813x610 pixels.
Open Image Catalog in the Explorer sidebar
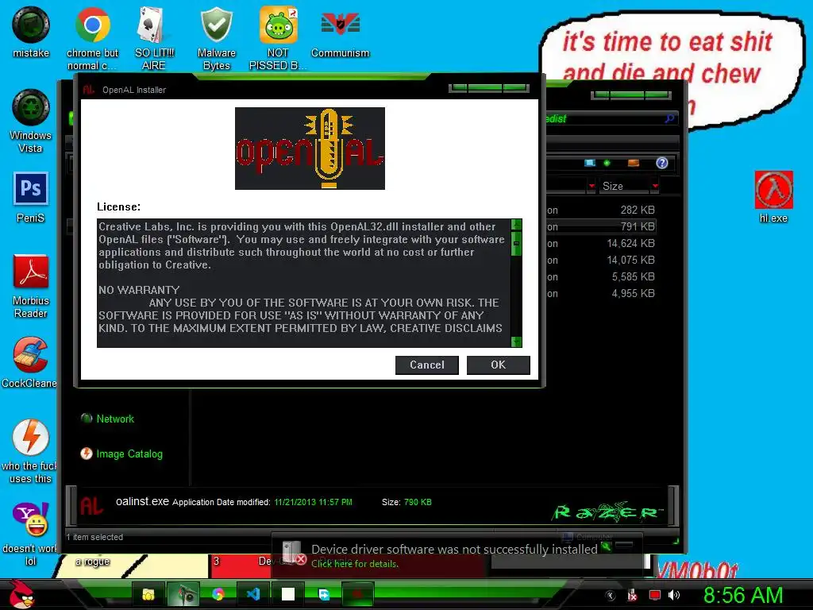click(121, 454)
